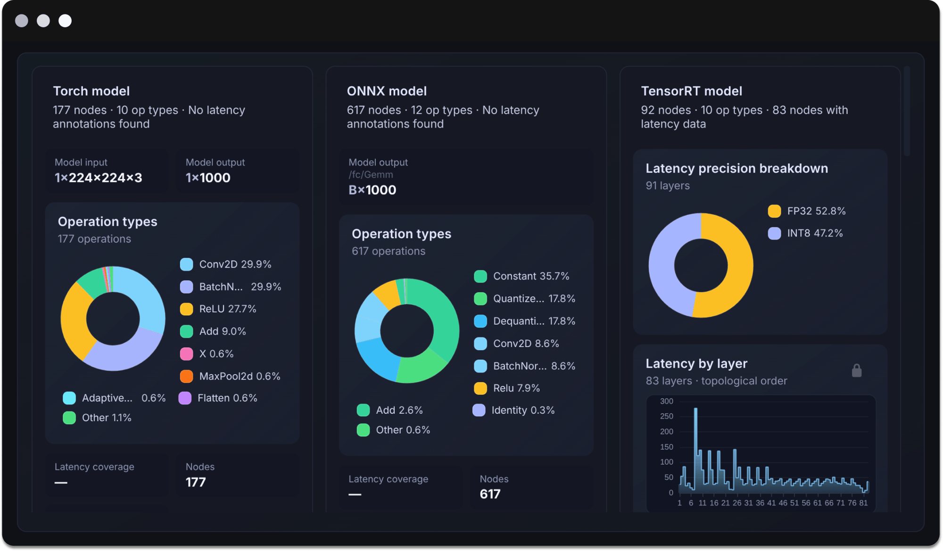This screenshot has width=943, height=551.
Task: Click the lock icon on Latency by layer
Action: pyautogui.click(x=857, y=371)
